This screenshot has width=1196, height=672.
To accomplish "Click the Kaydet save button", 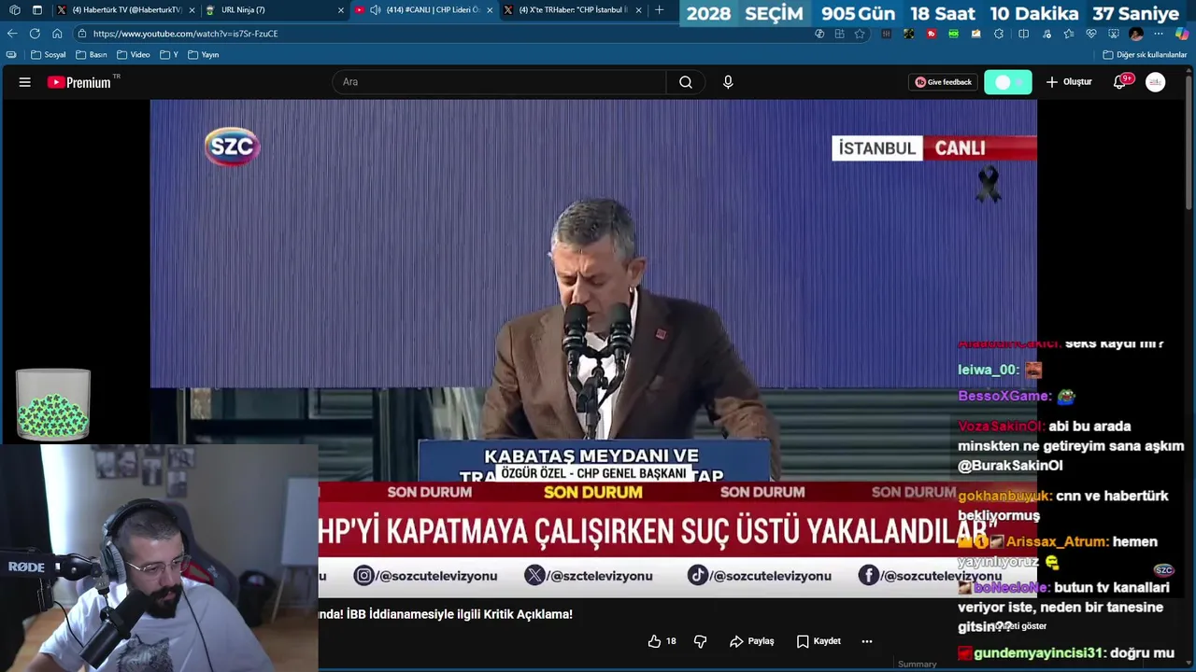I will pyautogui.click(x=819, y=641).
